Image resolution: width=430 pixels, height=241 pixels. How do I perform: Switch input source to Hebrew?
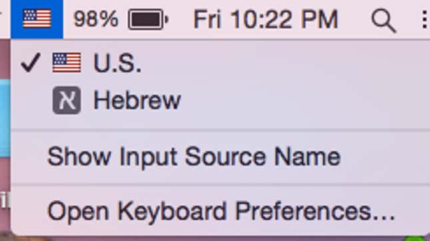coord(220,100)
